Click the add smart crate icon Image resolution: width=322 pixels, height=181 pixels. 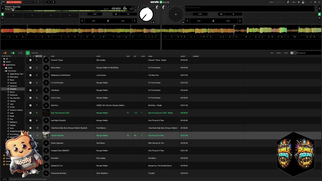point(13,53)
